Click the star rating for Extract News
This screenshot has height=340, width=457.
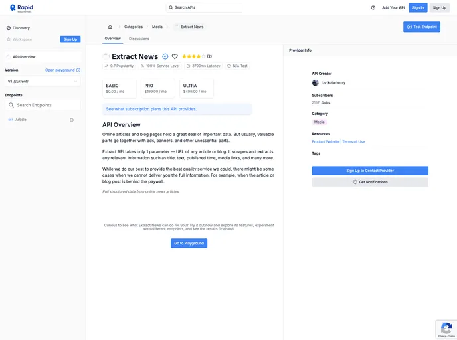click(193, 56)
